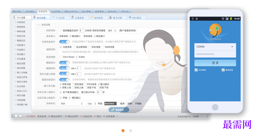Tap 记住密码 checkbox on phone
Viewport: 257px width, 134px height.
coord(196,70)
